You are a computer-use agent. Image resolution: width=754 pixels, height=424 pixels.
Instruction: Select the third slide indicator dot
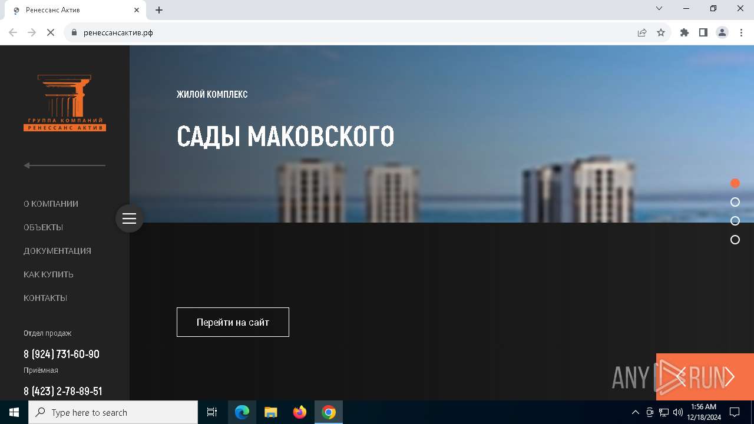click(735, 221)
